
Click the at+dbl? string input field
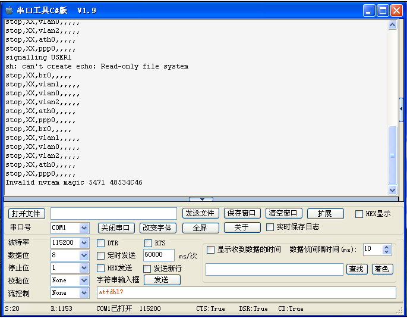click(x=246, y=292)
